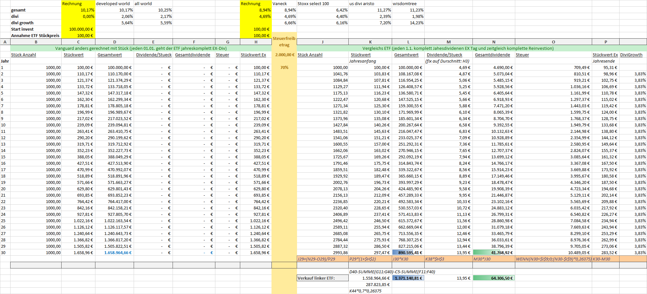647x294 pixels.
Task: Select the 'Vergleichs ETF' green header row
Action: click(458, 48)
